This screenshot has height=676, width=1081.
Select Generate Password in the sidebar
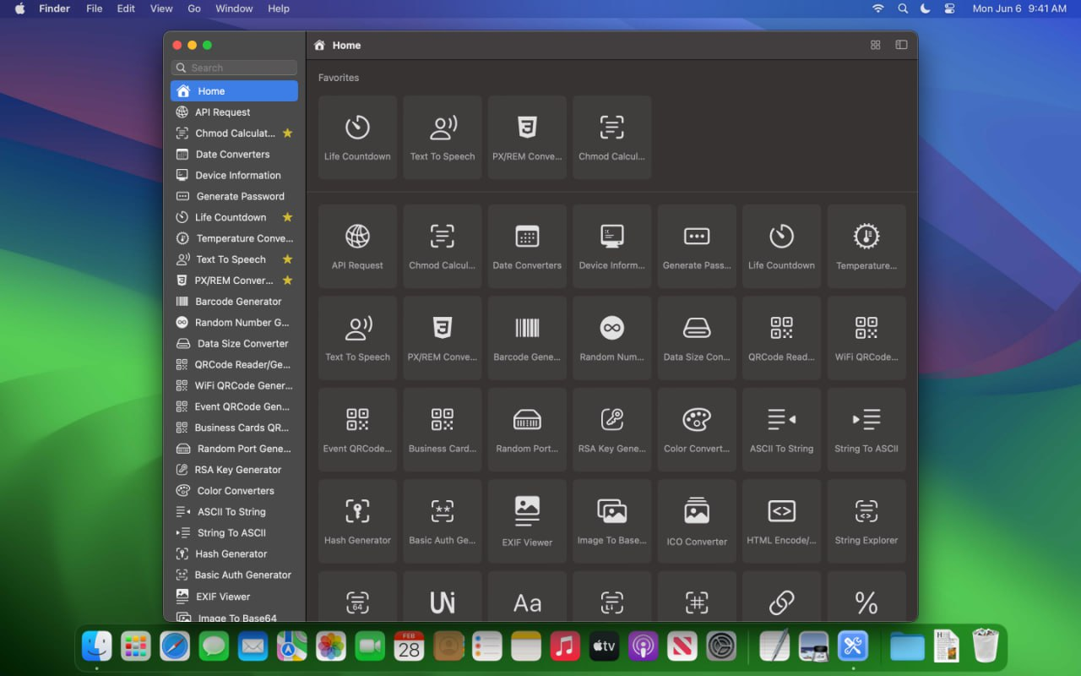(240, 196)
